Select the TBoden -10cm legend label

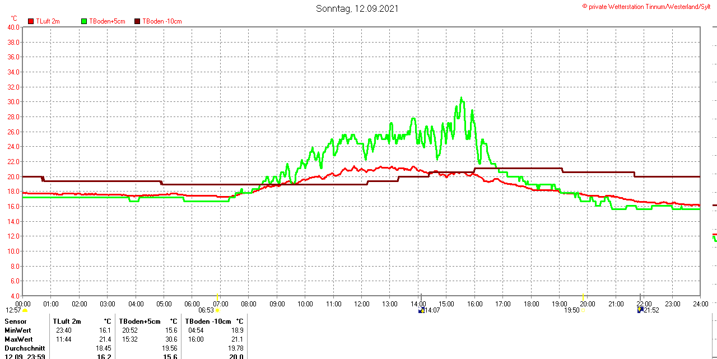162,21
